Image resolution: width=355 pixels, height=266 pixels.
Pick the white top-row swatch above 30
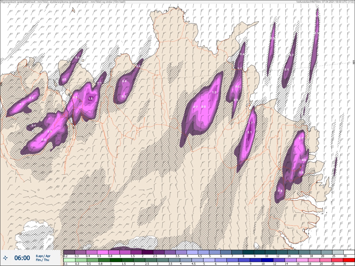pos(349,252)
